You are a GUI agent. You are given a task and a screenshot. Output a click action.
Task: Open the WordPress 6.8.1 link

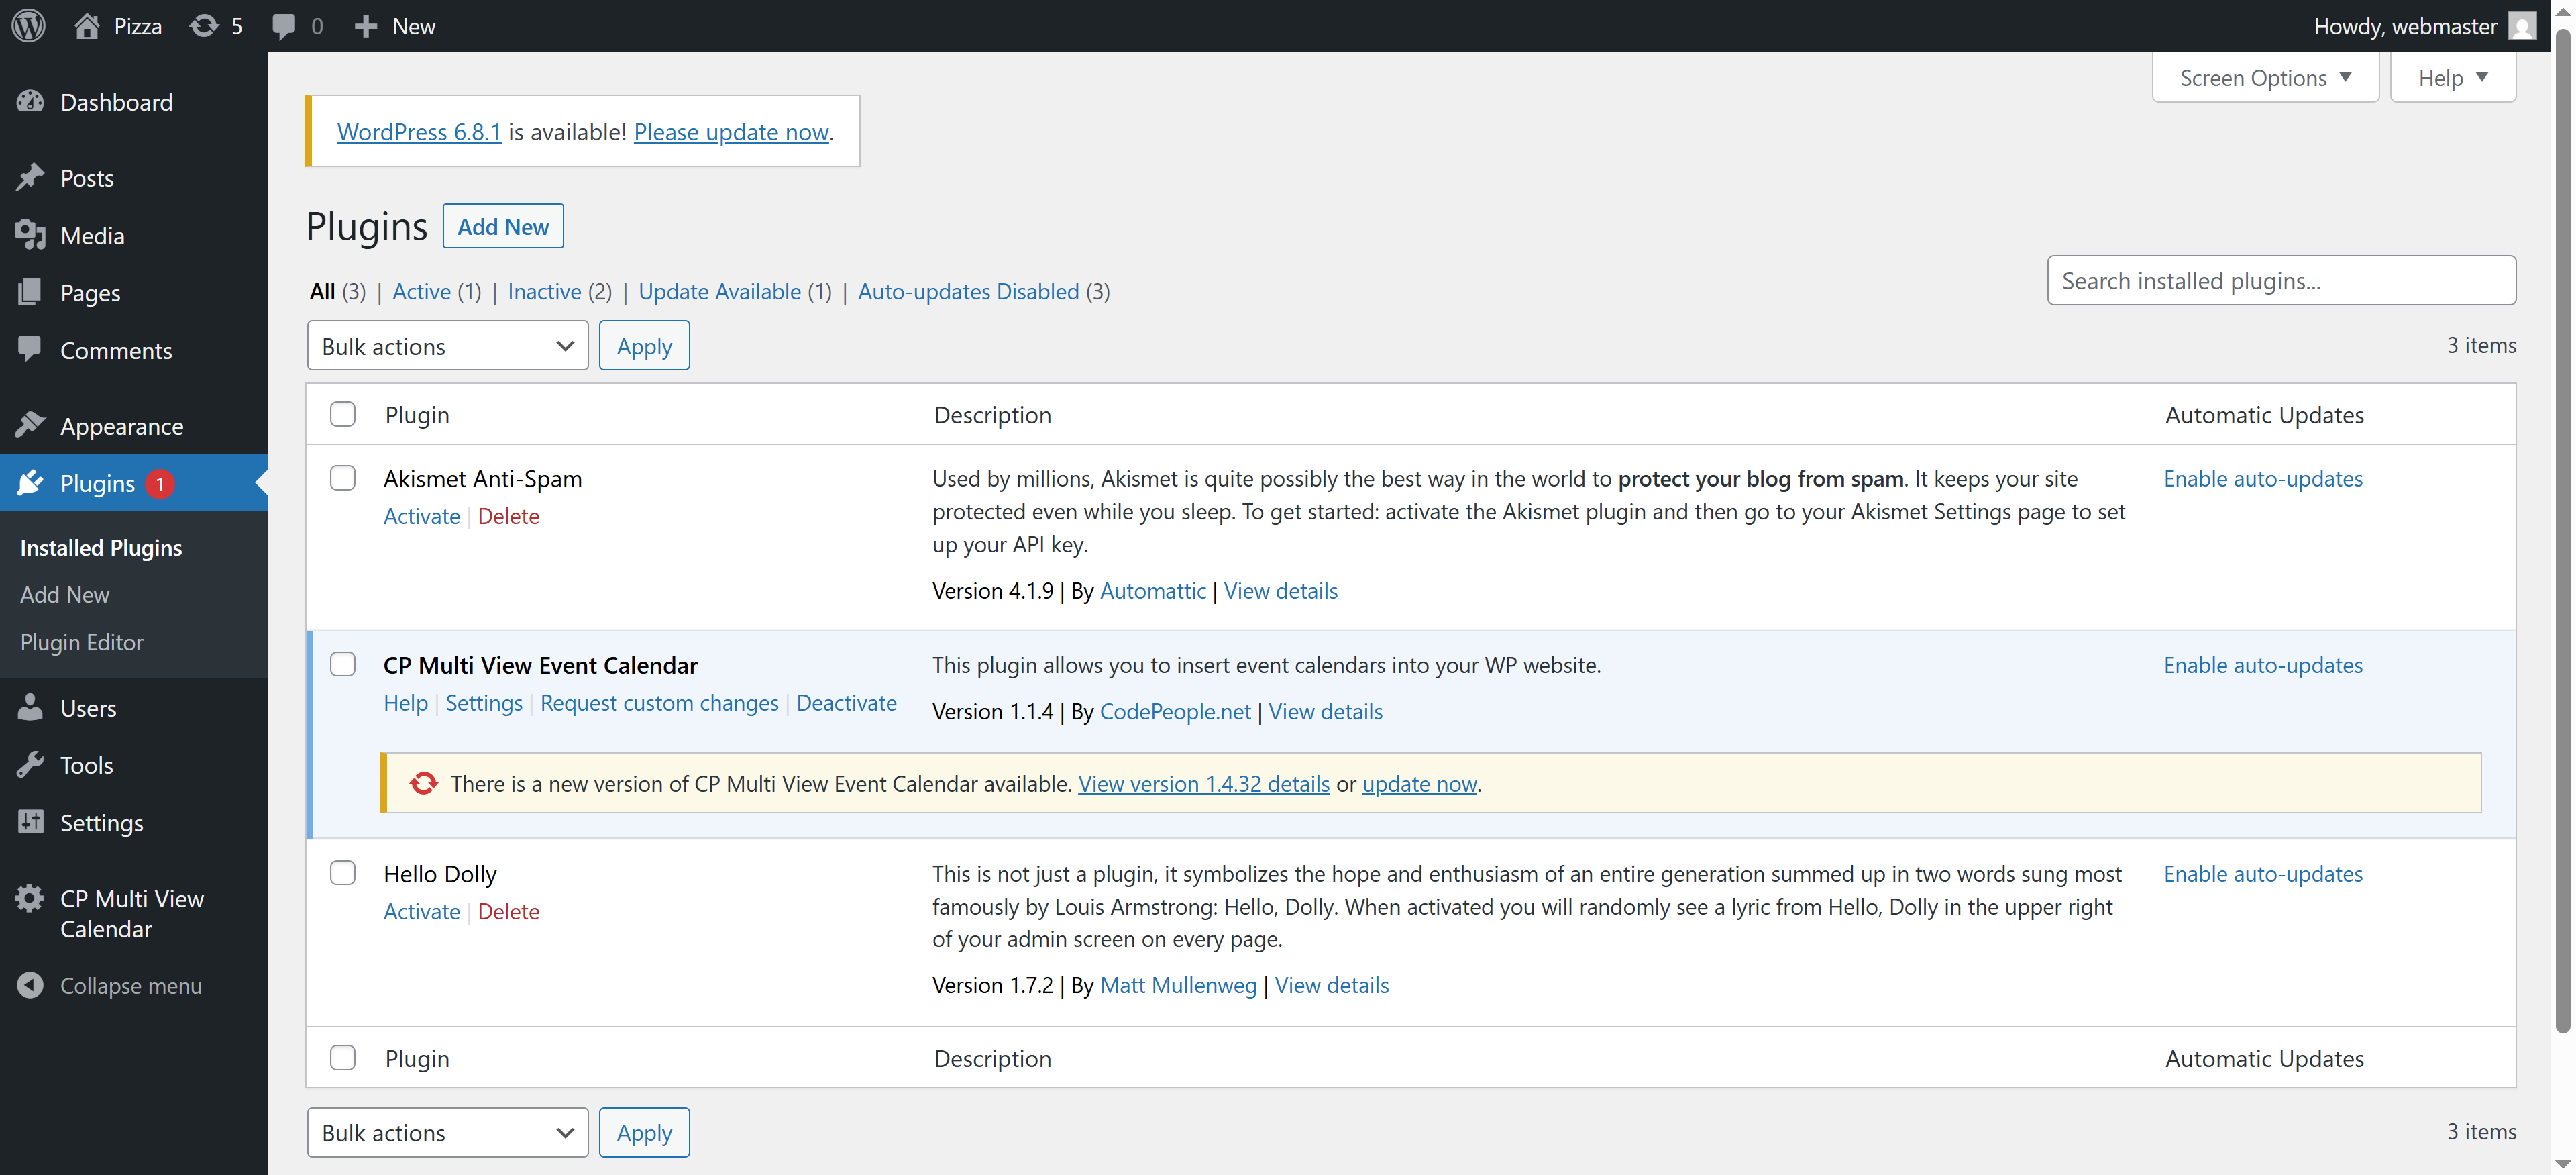(x=419, y=131)
